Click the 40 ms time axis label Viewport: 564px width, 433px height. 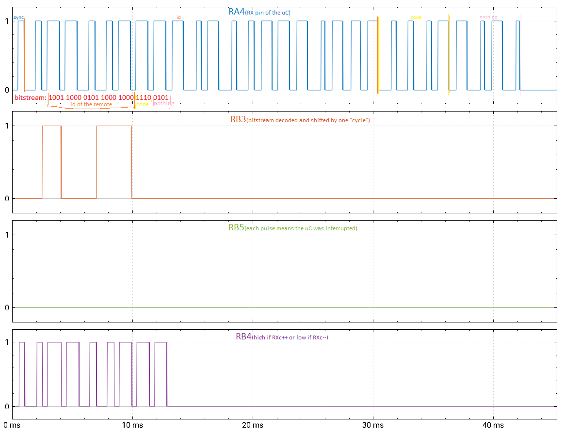point(493,425)
